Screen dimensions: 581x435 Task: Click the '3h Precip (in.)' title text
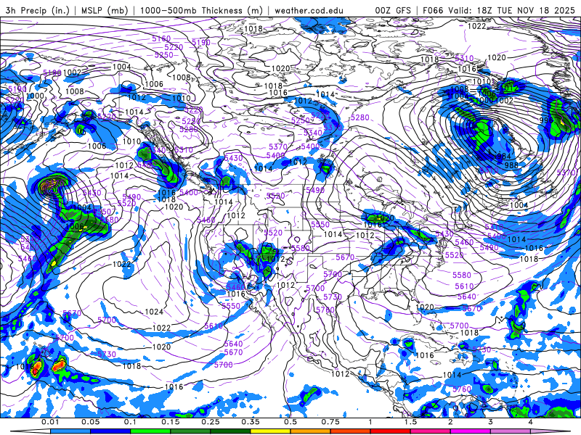coord(37,10)
